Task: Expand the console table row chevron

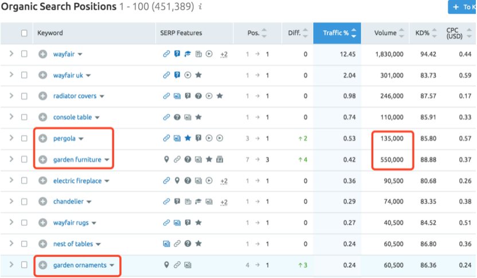Action: [11, 117]
